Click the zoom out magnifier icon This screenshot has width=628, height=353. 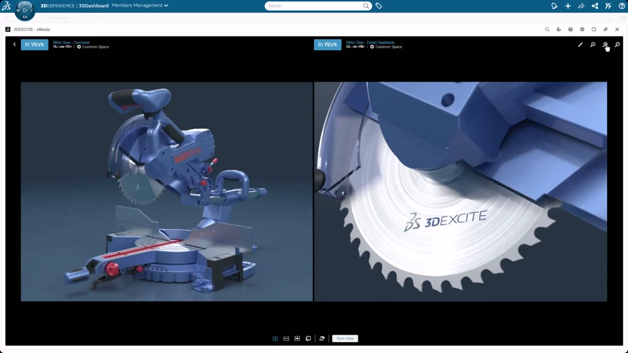593,45
